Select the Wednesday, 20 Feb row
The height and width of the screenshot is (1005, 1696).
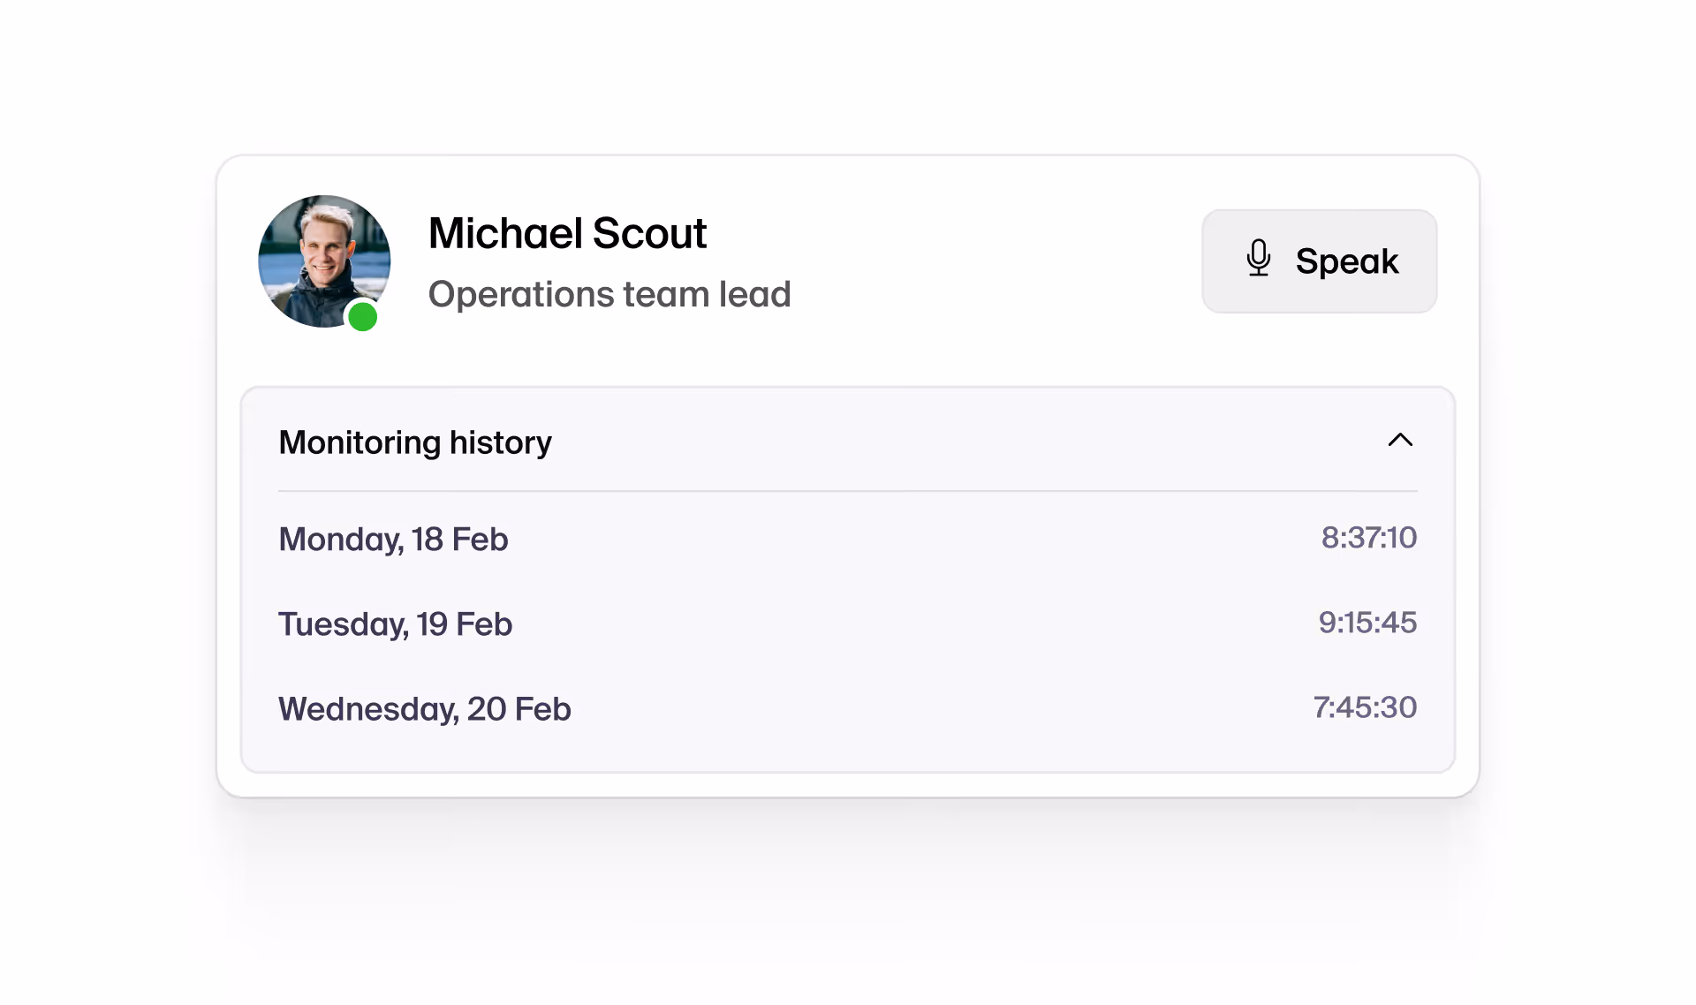point(424,708)
